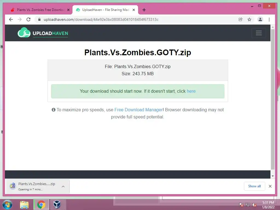
Task: Open the Free Download Manager link
Action: point(139,110)
